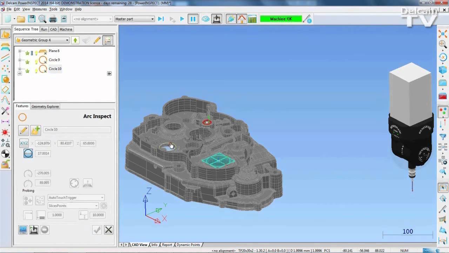
Task: Click the step-forward play-to-next icon
Action: (161, 19)
